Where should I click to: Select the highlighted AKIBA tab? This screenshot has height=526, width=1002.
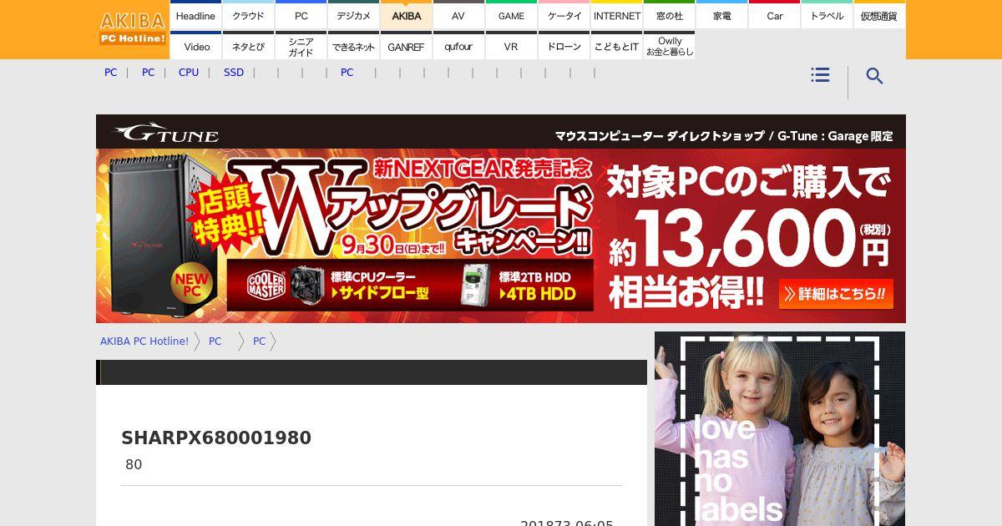[406, 15]
